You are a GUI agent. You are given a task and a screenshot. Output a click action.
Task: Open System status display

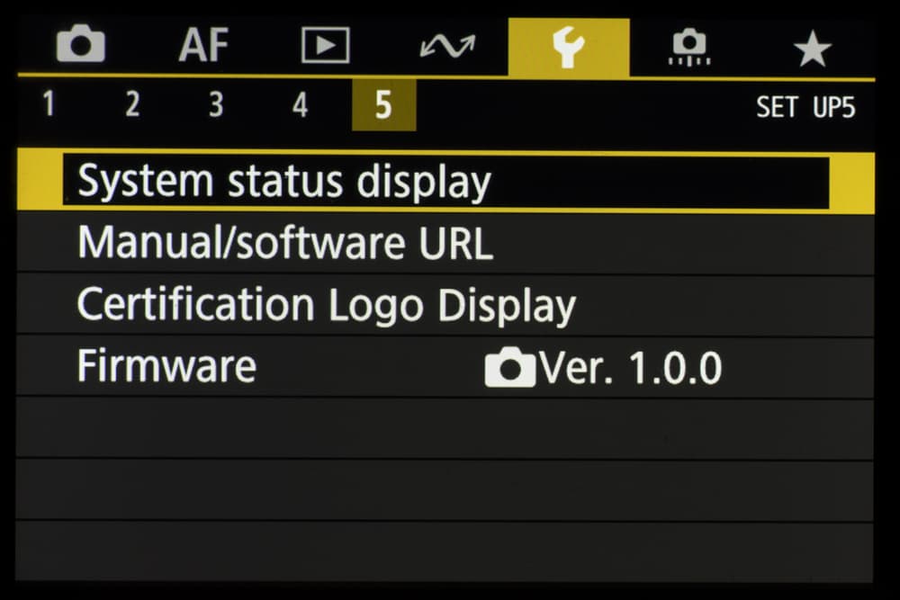click(445, 182)
